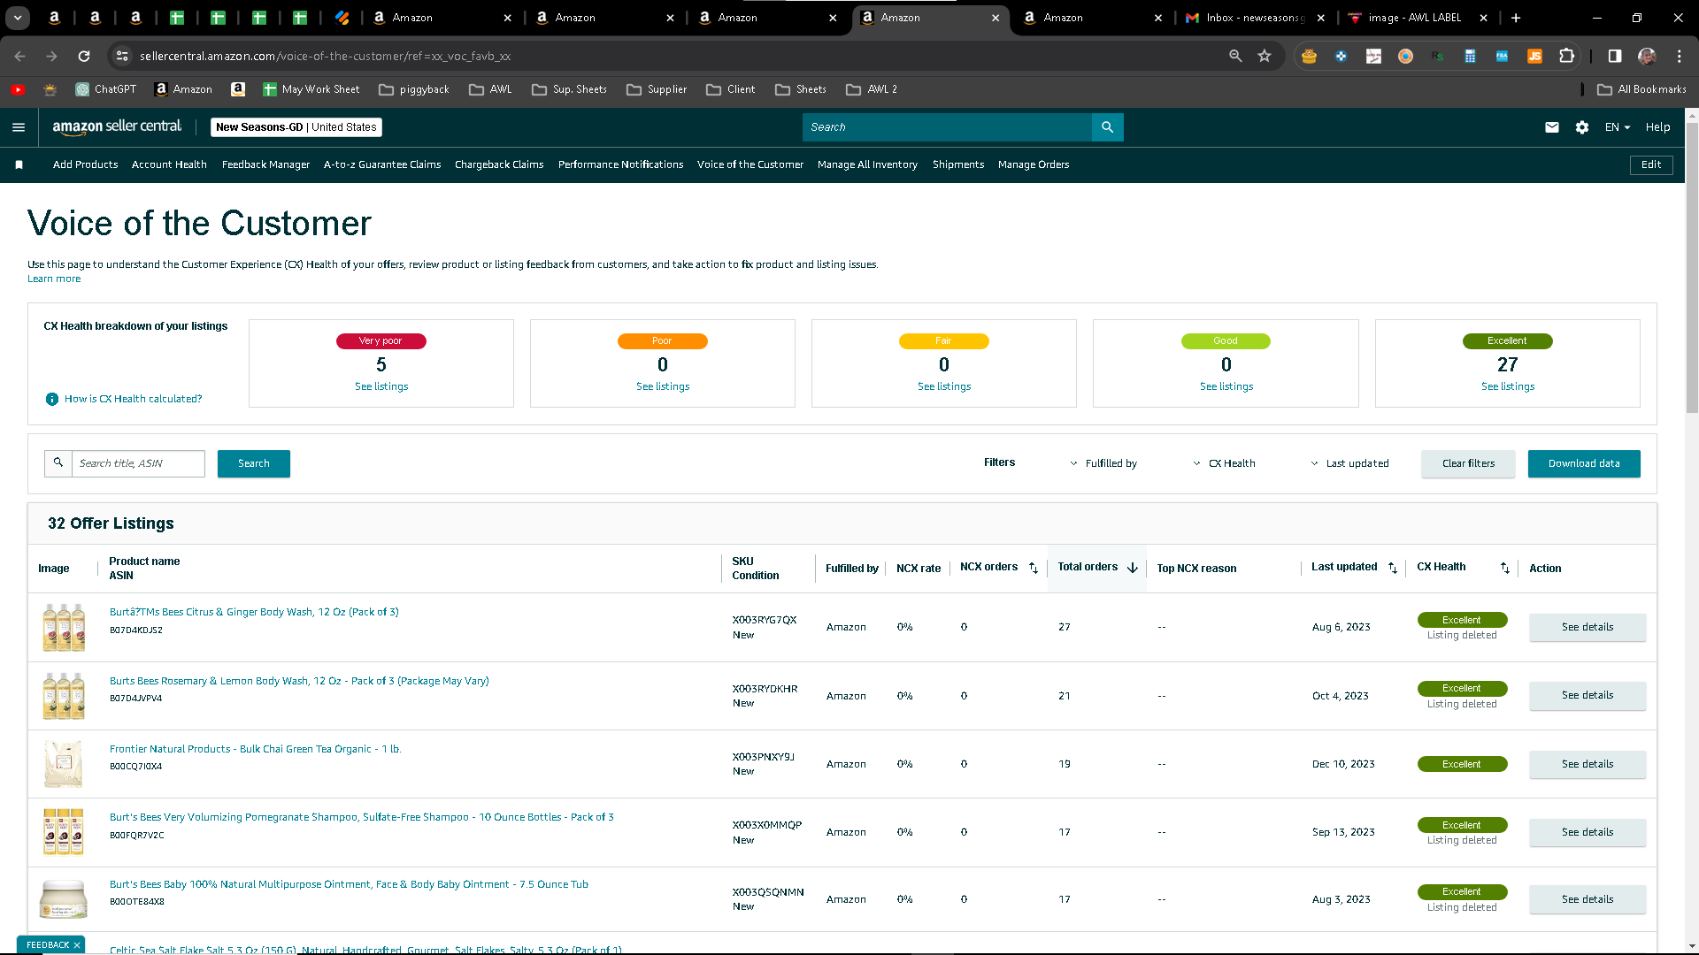Open a new browser tab with the plus icon
The height and width of the screenshot is (955, 1699).
click(x=1516, y=18)
